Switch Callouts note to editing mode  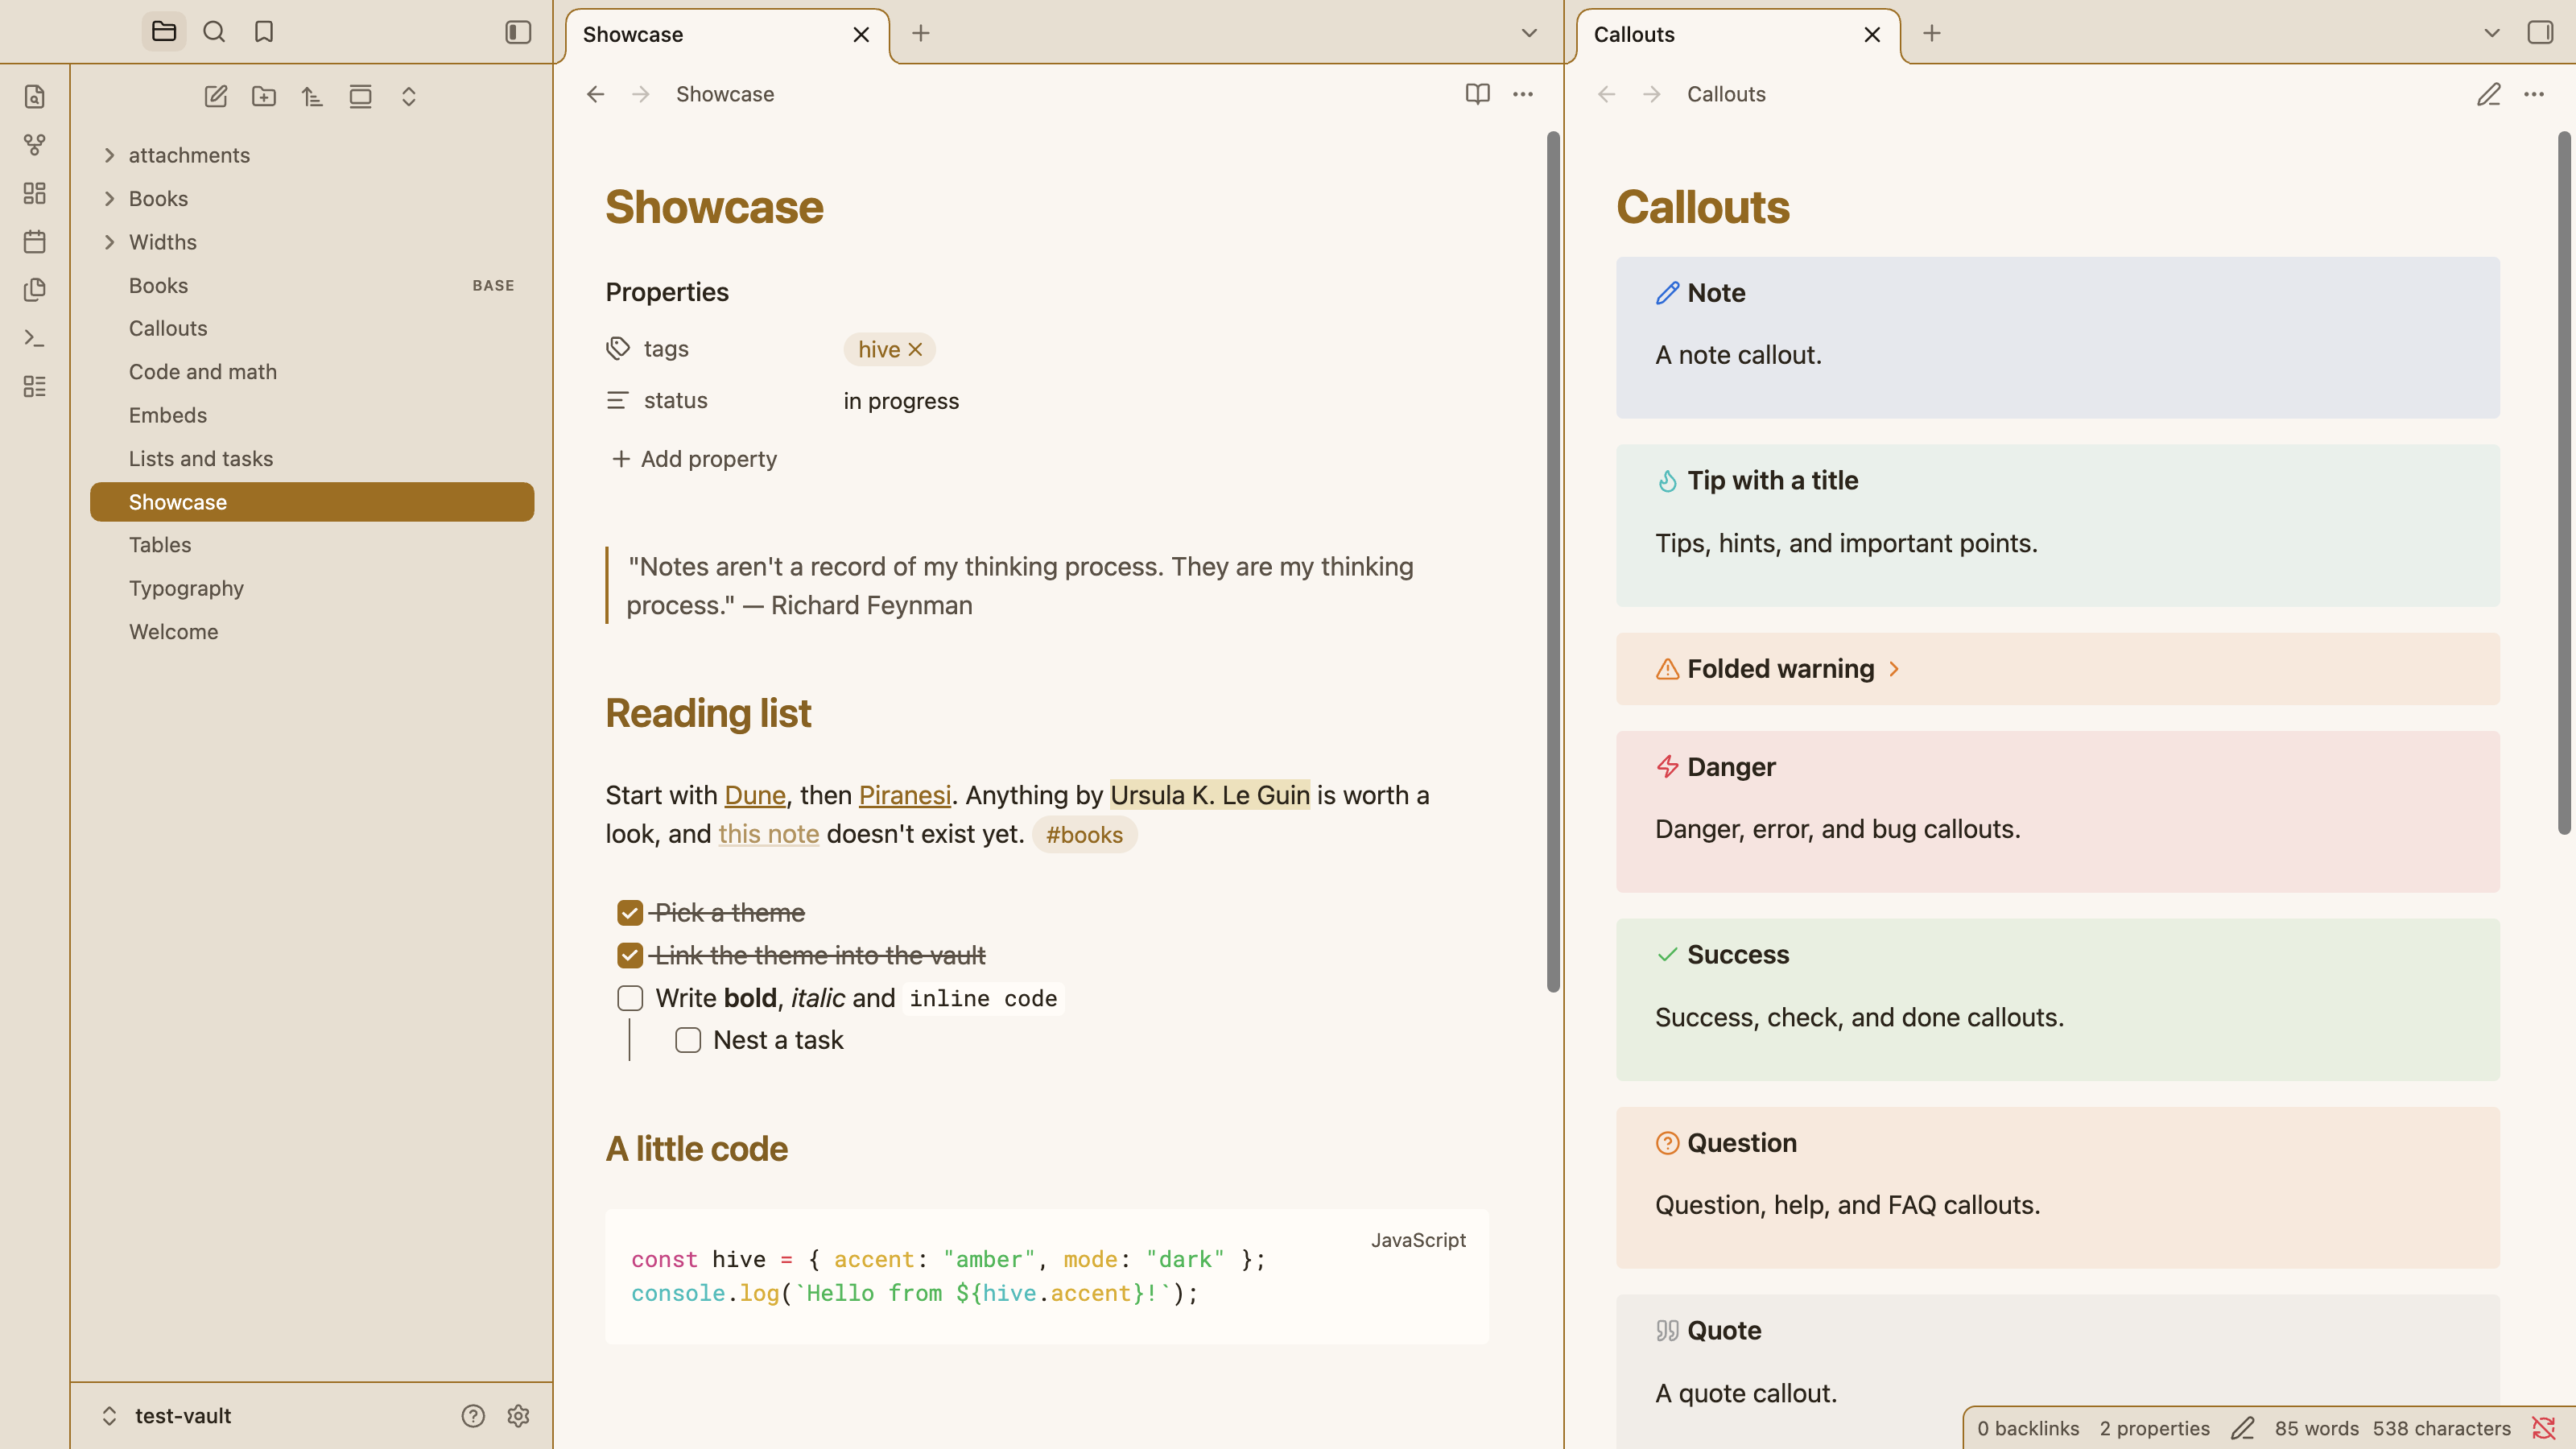2488,94
